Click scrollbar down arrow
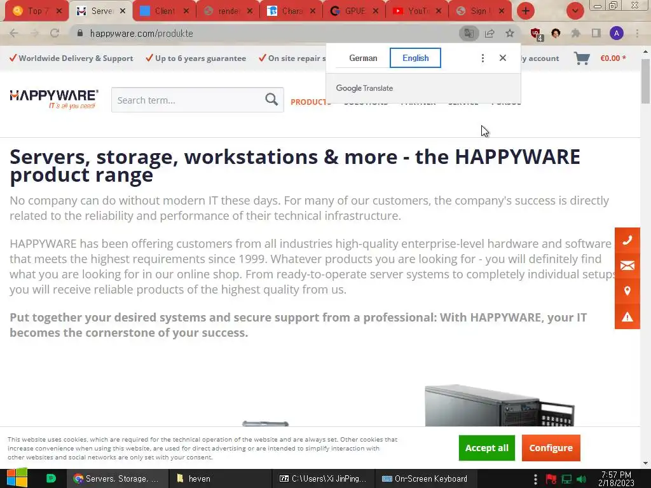This screenshot has height=488, width=651. 645,463
